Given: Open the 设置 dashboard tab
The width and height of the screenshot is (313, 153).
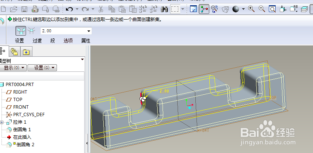Looking at the screenshot, I should (19, 41).
